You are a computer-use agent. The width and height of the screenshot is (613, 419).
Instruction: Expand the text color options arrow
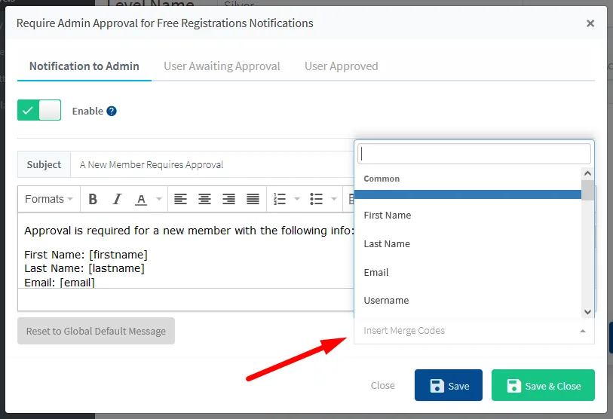coord(158,200)
